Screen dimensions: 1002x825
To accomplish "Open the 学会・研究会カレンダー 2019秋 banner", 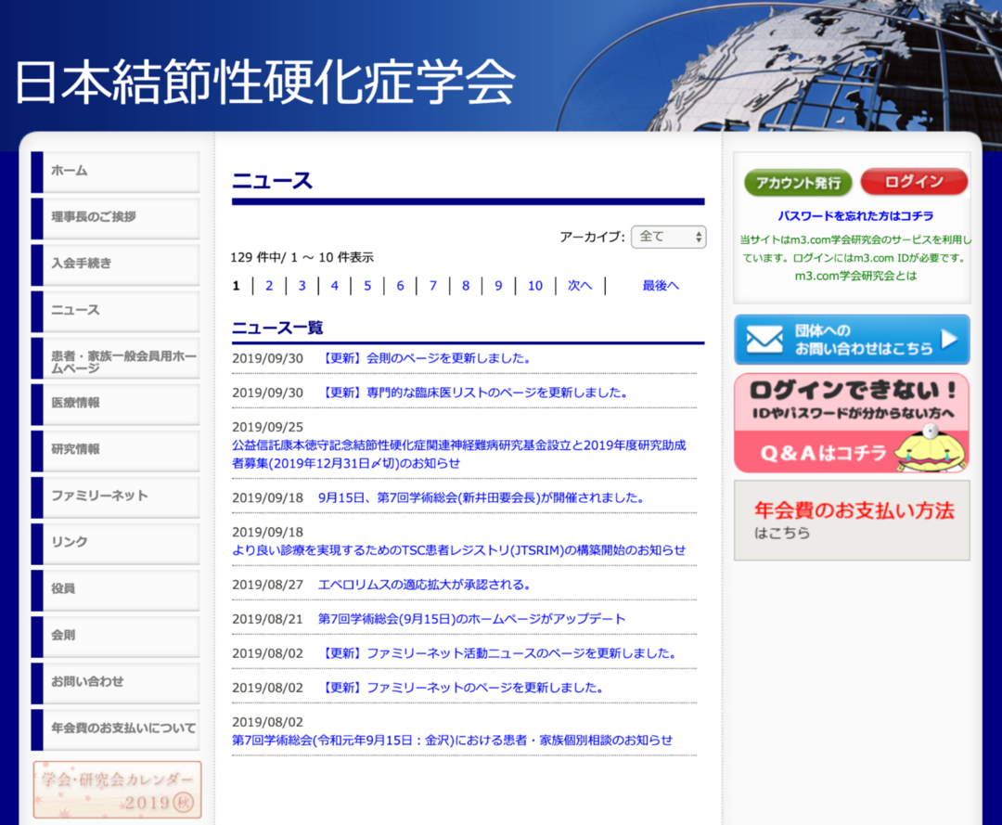I will pyautogui.click(x=117, y=791).
